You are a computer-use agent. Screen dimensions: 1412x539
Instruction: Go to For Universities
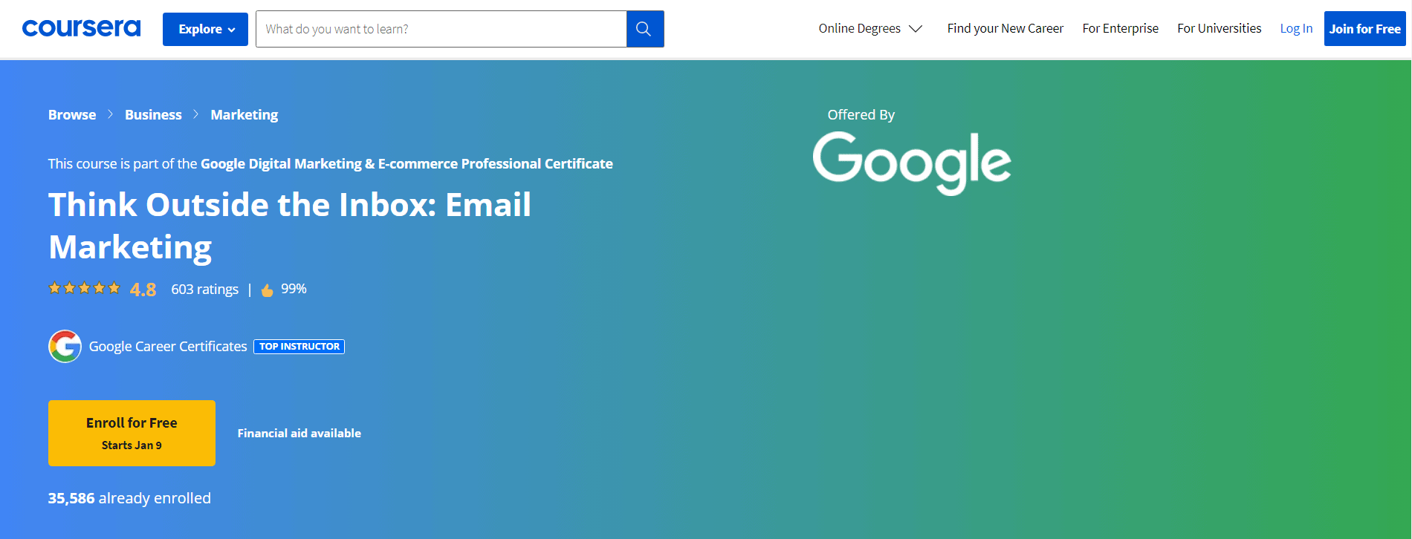(x=1219, y=28)
